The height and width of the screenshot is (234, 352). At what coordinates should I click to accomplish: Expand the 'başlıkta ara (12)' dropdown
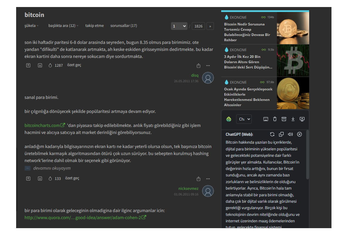point(63,26)
